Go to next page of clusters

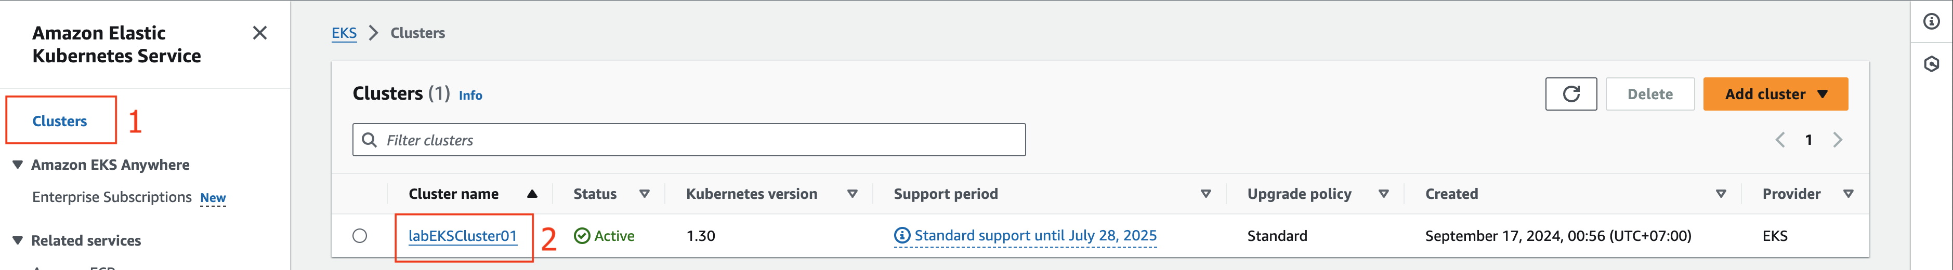point(1837,140)
